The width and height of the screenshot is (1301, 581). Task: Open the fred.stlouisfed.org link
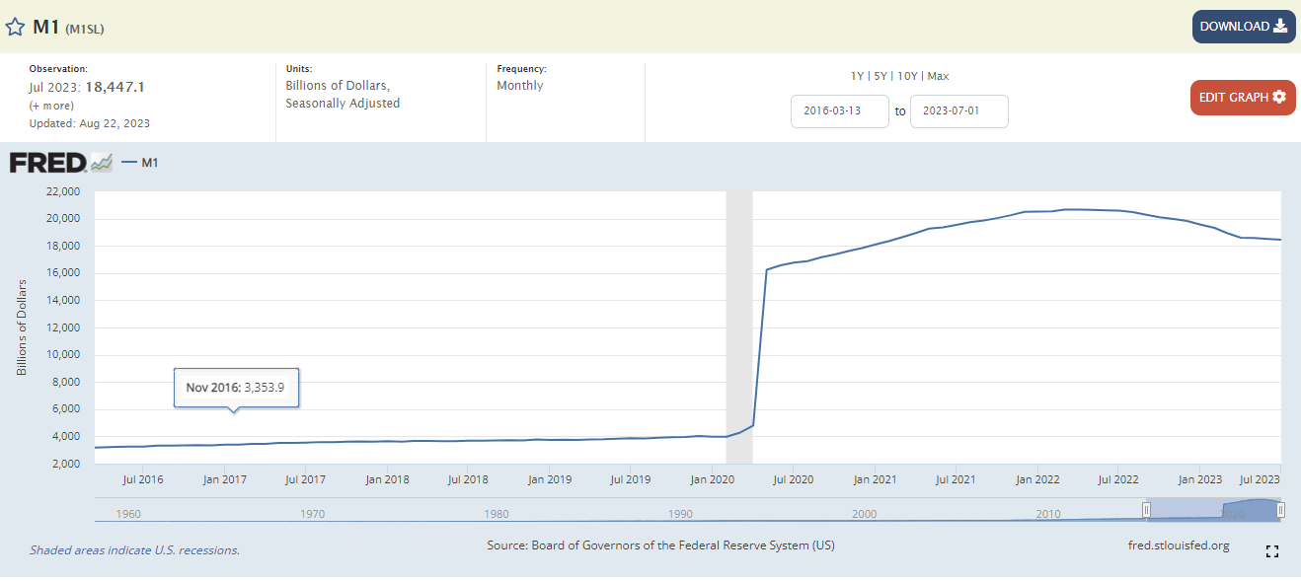pyautogui.click(x=1178, y=545)
